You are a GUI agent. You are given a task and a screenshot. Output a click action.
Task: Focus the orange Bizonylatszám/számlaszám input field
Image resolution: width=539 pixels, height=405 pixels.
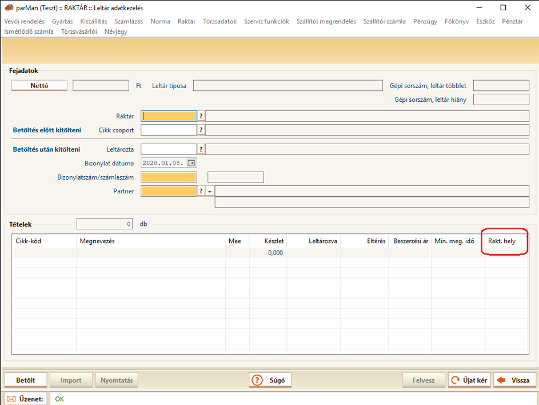[169, 177]
